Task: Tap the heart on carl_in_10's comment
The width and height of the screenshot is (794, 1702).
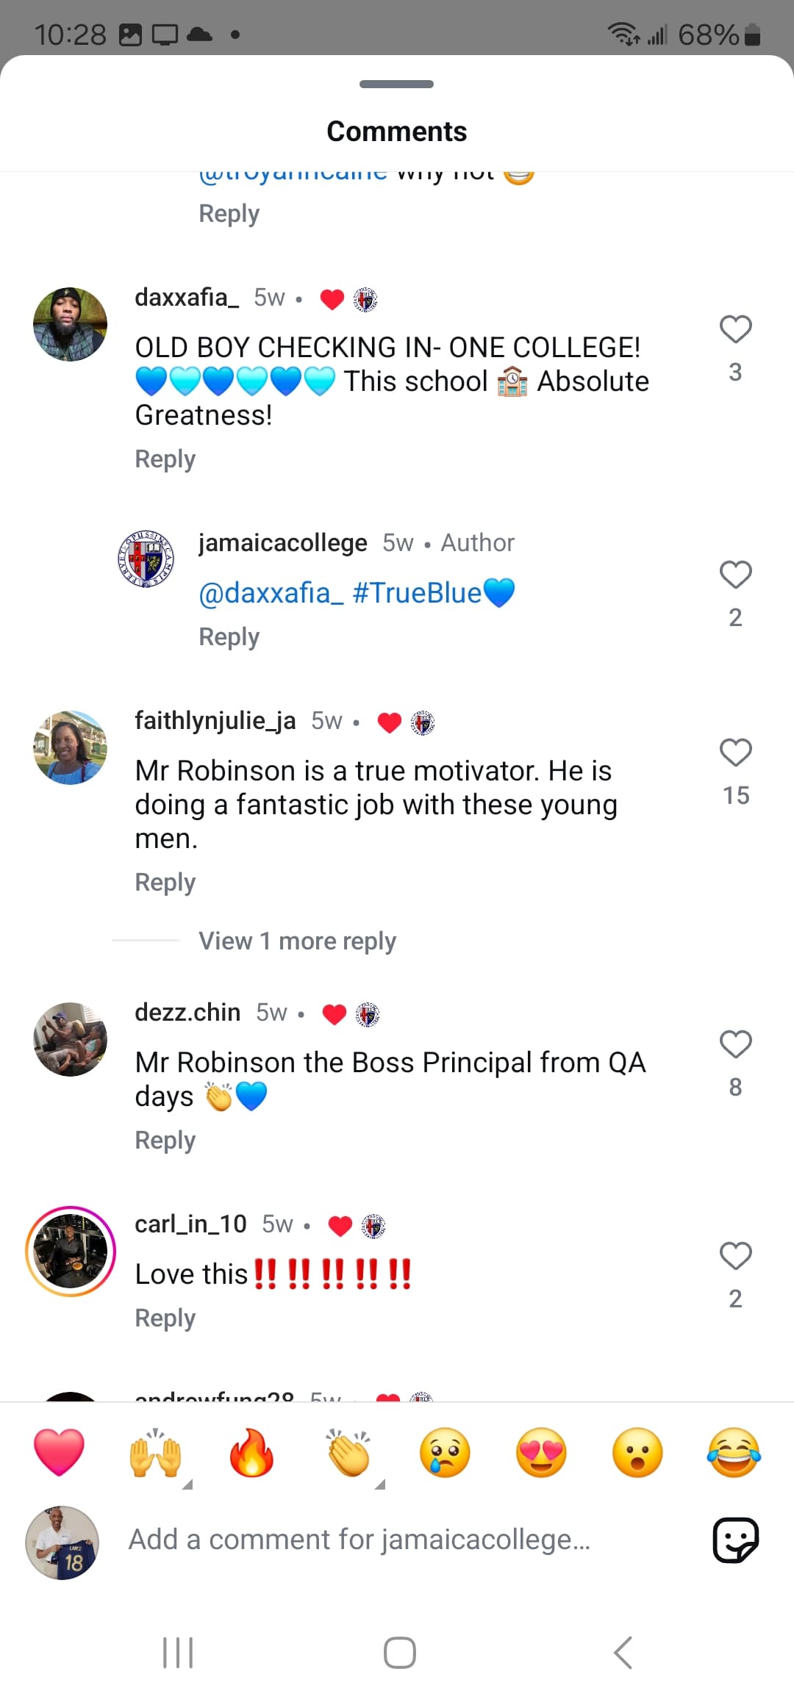Action: pyautogui.click(x=735, y=1256)
